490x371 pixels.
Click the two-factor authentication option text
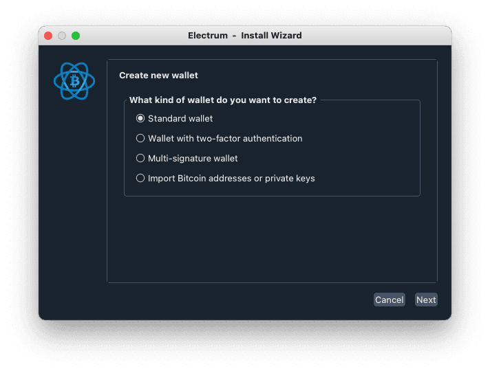225,138
